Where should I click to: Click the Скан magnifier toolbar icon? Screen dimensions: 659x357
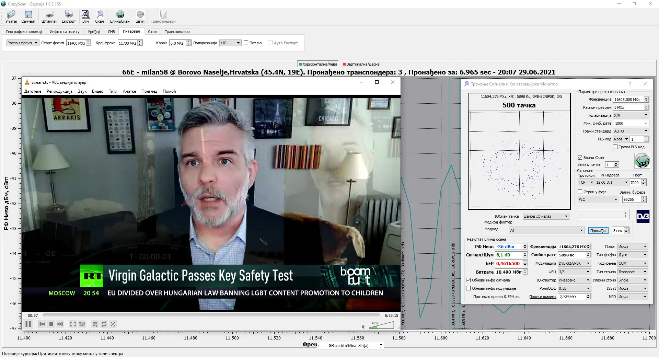pyautogui.click(x=100, y=16)
